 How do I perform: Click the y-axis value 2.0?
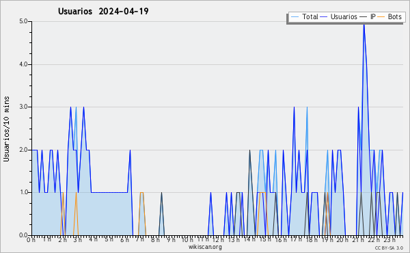(x=23, y=150)
